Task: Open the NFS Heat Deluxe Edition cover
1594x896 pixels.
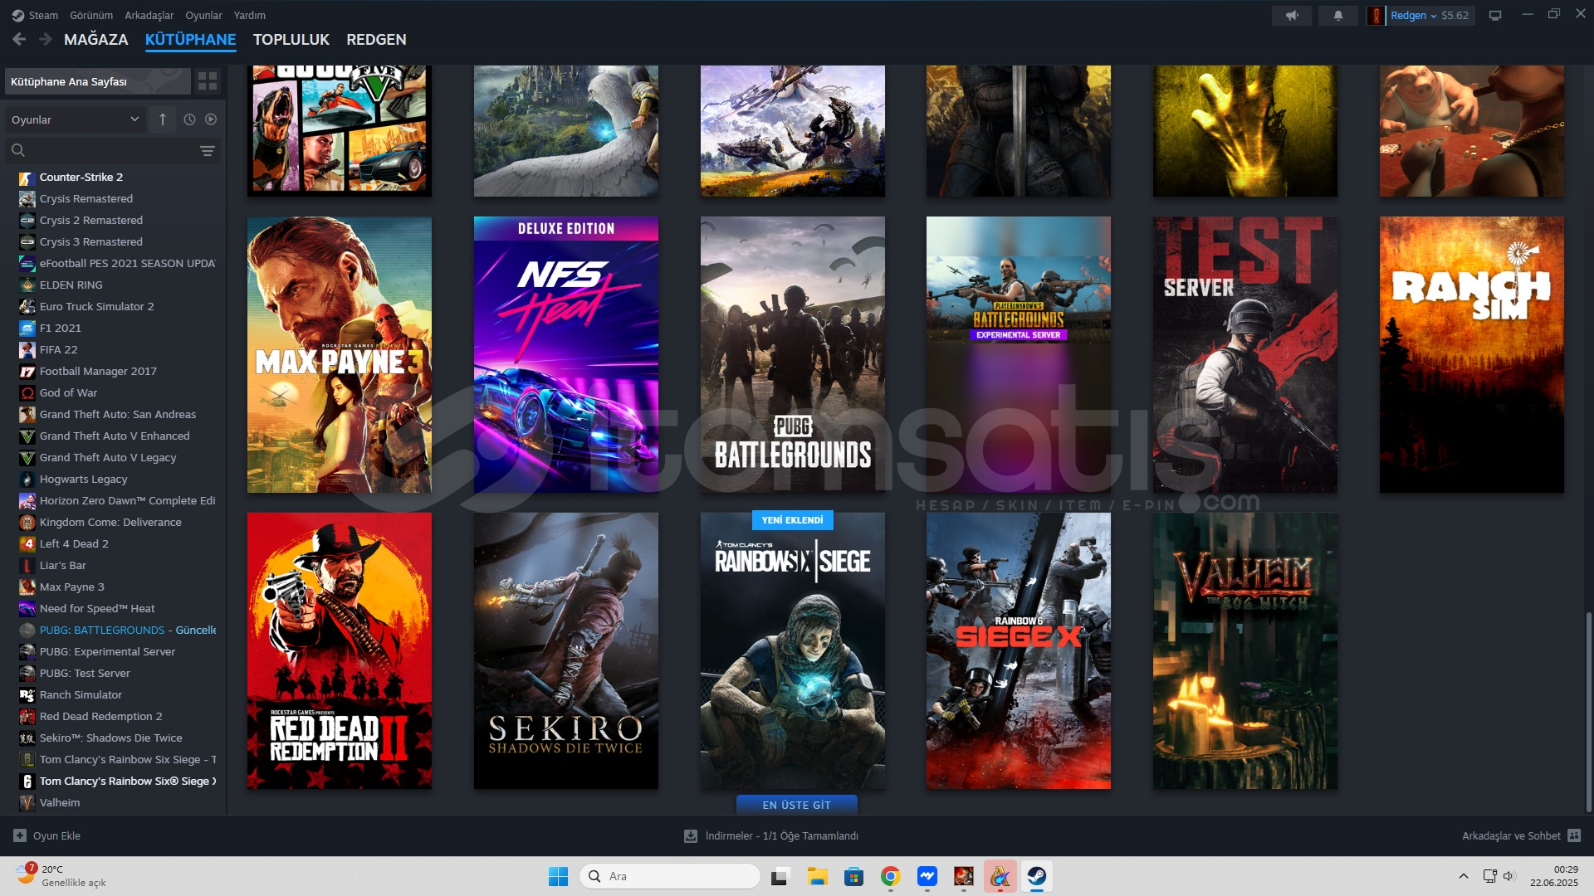Action: pos(566,355)
